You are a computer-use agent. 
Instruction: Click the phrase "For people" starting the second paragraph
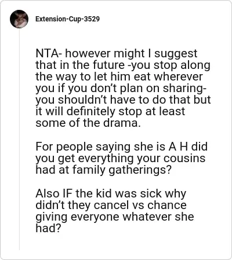(x=64, y=147)
